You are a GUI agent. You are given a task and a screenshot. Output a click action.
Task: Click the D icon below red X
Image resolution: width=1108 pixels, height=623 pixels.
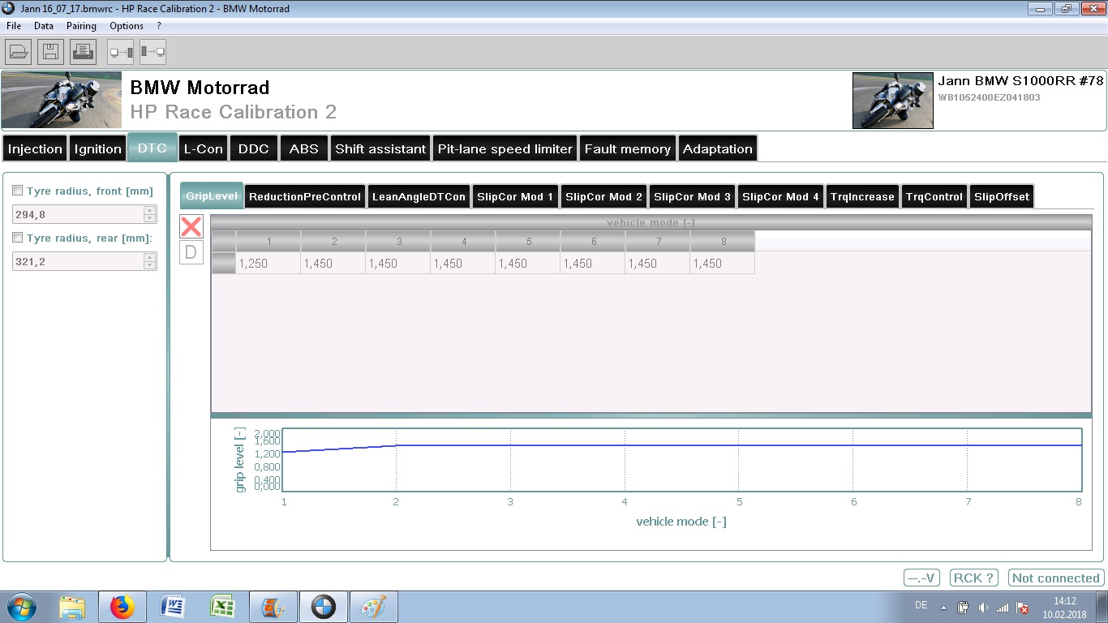pyautogui.click(x=191, y=252)
